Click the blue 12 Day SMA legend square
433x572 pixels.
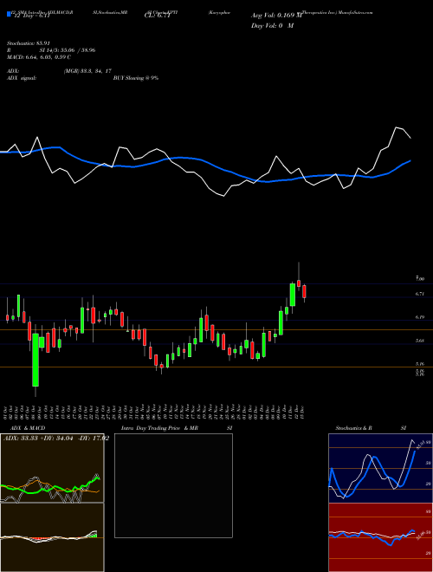click(x=9, y=14)
